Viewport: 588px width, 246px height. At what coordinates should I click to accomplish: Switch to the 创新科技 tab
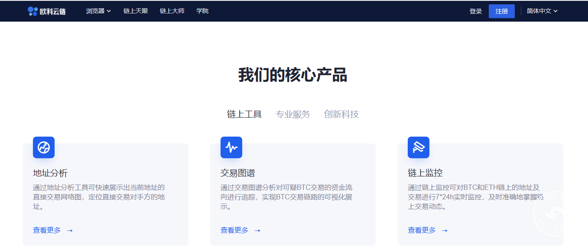click(x=341, y=114)
